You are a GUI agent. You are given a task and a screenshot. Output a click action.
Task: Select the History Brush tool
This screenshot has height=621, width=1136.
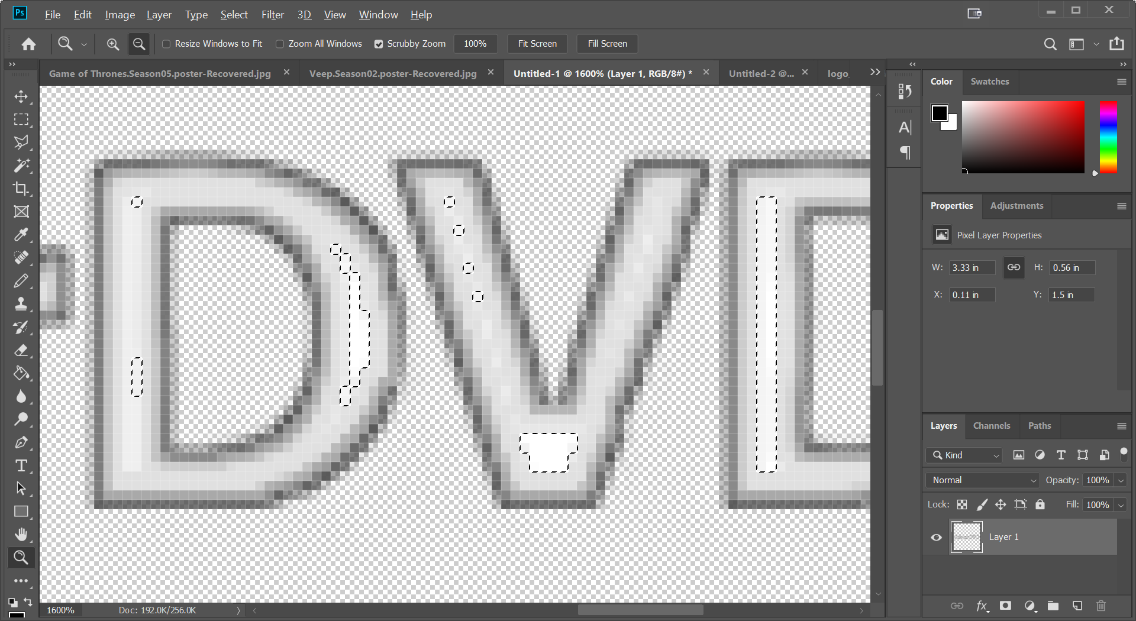21,327
